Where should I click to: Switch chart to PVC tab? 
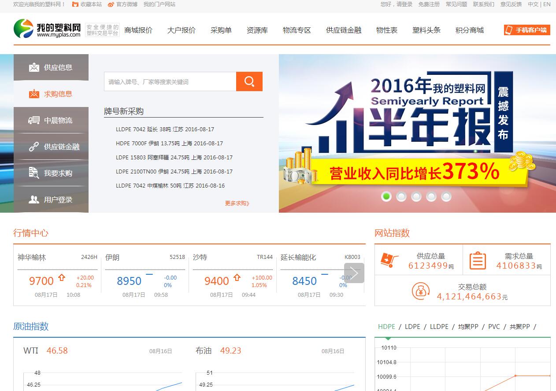[x=494, y=327]
